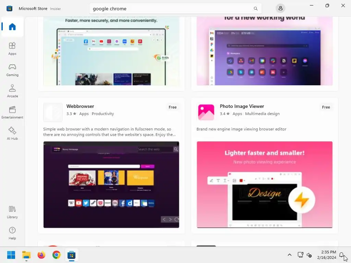Open the Arcade section
Screen dimensions: 351x263
[x=12, y=91]
